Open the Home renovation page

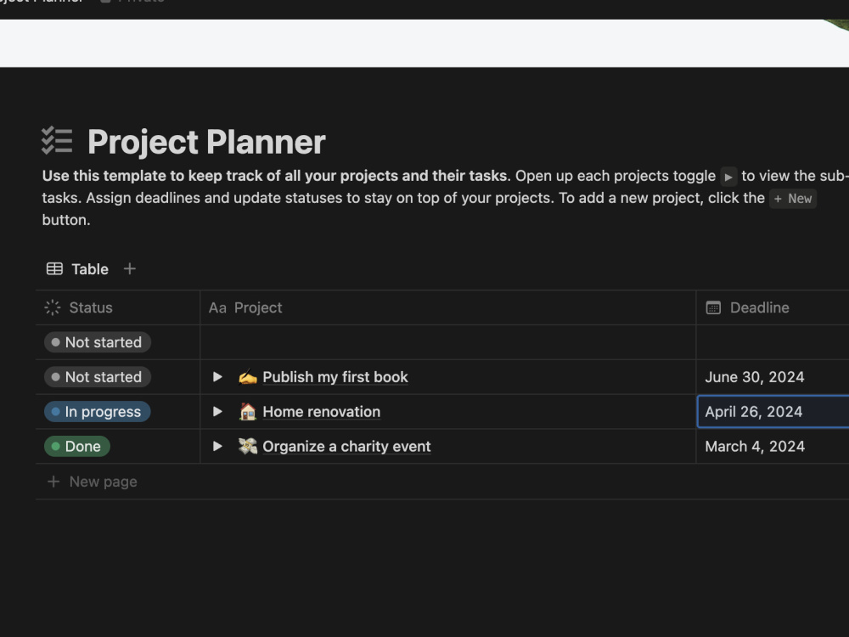322,412
